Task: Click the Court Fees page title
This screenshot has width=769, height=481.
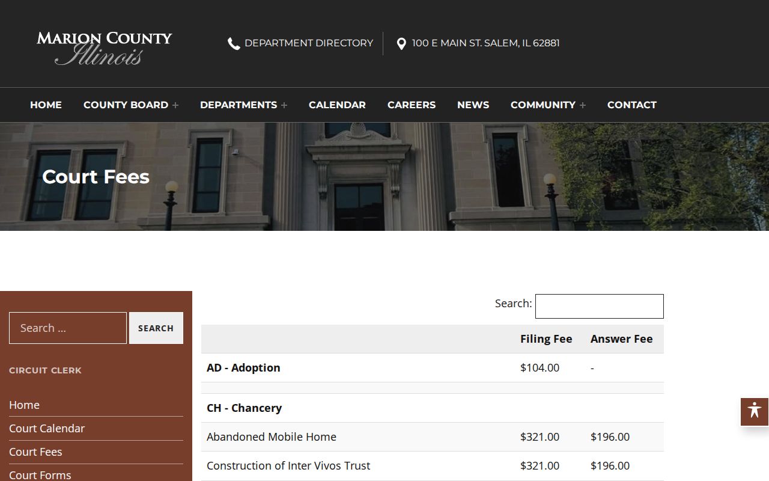Action: [x=96, y=177]
